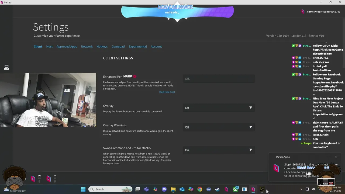
Task: Open File Explorer from the taskbar
Action: click(x=173, y=189)
